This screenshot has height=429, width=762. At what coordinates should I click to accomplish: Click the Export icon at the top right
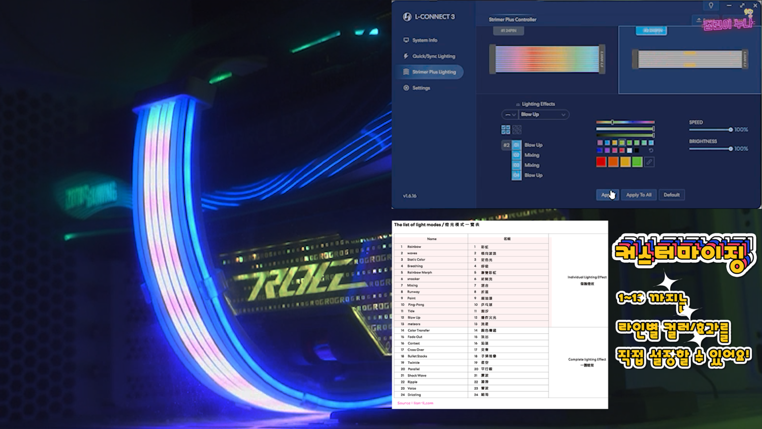699,19
